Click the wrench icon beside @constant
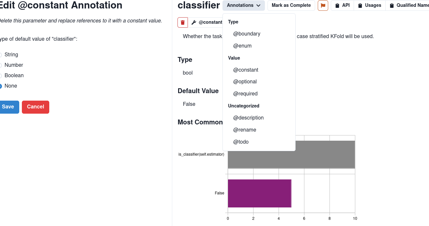The height and width of the screenshot is (226, 429). coord(194,22)
